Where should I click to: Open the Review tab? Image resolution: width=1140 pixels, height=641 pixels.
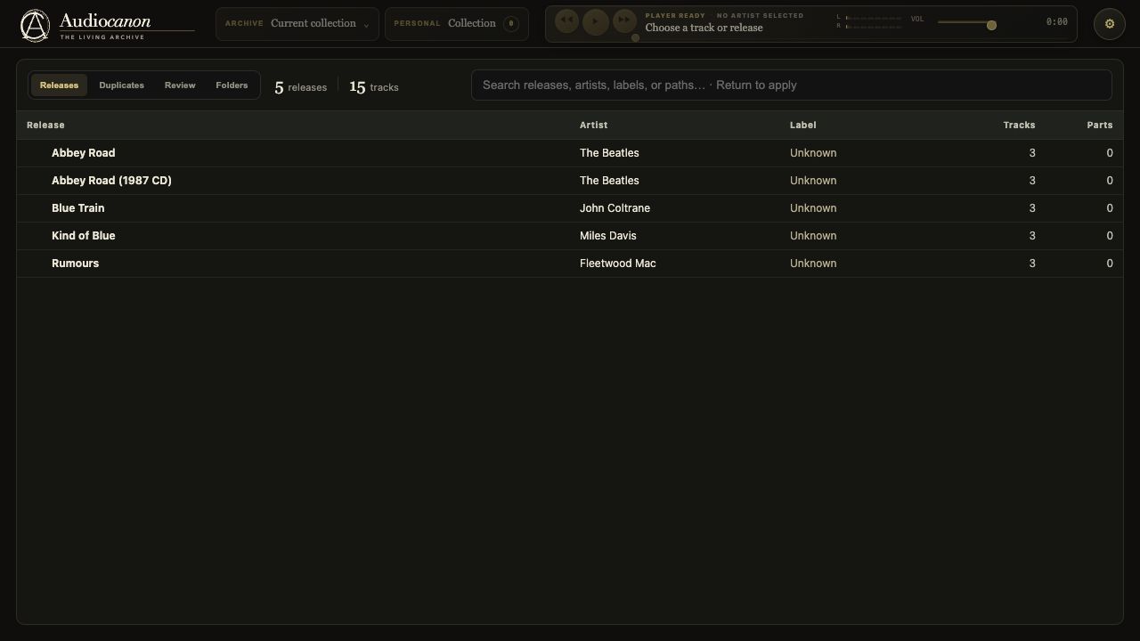click(180, 85)
